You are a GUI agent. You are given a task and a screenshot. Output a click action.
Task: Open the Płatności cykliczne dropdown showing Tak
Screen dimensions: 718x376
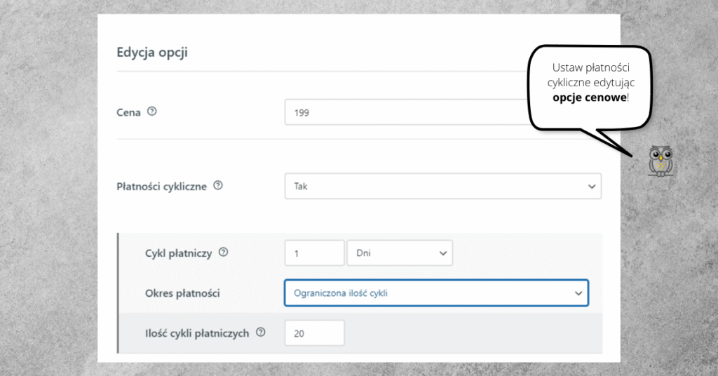[x=443, y=186]
